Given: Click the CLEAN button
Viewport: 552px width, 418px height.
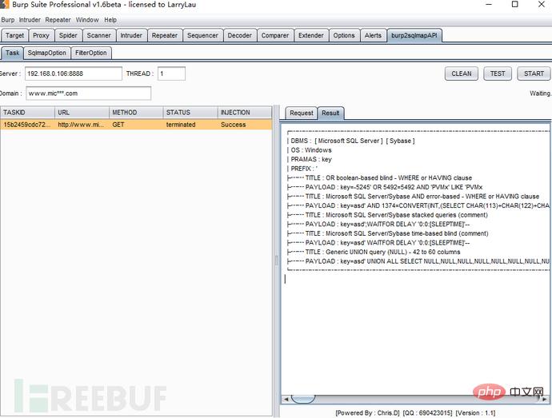Looking at the screenshot, I should pyautogui.click(x=461, y=74).
